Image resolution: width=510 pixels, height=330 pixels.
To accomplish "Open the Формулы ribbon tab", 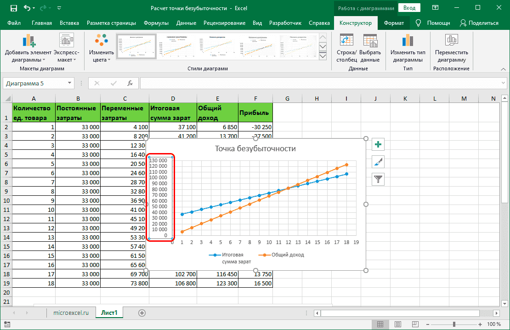I will (156, 23).
